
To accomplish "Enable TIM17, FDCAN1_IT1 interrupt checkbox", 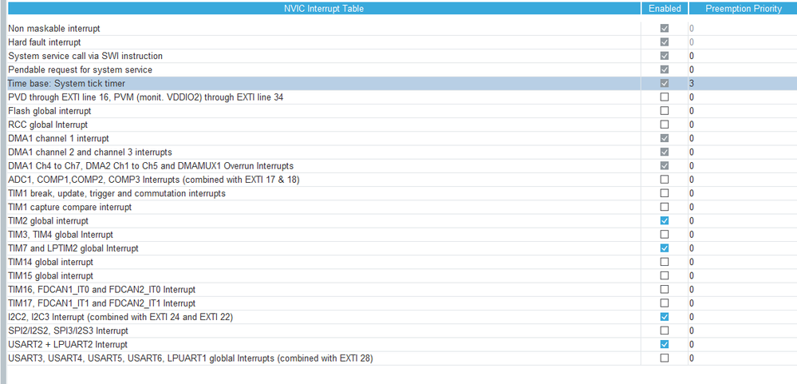I will coord(665,303).
